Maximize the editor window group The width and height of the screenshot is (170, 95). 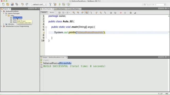pyautogui.click(x=168, y=8)
